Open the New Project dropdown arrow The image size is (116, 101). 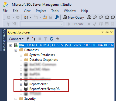pyautogui.click(x=31, y=17)
